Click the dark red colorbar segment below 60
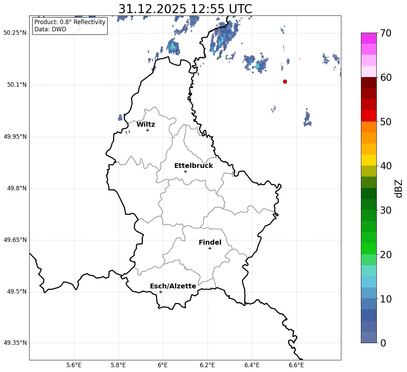The image size is (407, 372). click(368, 83)
